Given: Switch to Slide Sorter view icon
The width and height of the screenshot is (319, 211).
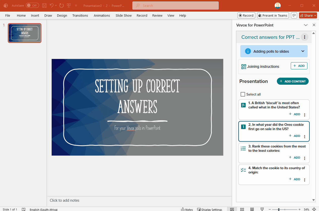Looking at the screenshot, I should (242, 209).
